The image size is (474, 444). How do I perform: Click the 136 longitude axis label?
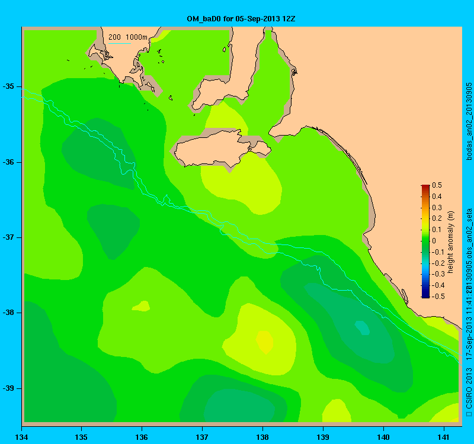tap(142, 437)
